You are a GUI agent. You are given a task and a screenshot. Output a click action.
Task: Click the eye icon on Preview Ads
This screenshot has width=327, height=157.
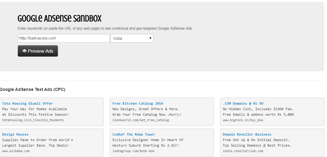(25, 51)
